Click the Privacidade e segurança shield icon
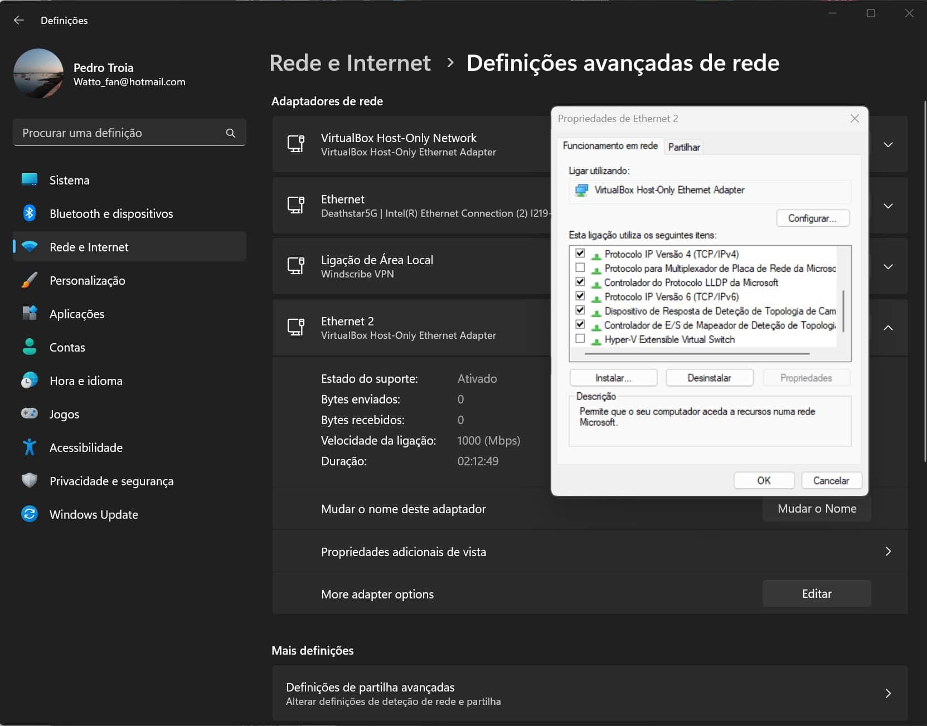Viewport: 927px width, 726px height. [30, 481]
